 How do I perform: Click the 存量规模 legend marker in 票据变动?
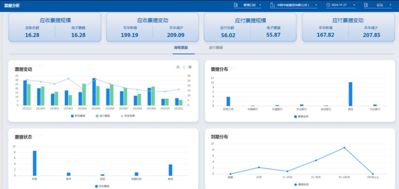122,116
